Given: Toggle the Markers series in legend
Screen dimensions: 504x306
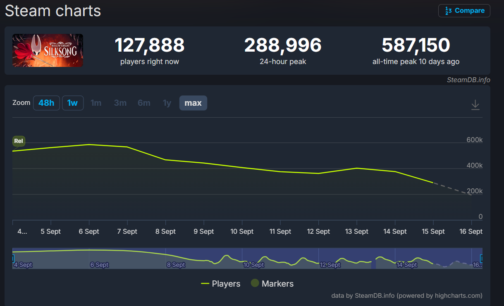Looking at the screenshot, I should pyautogui.click(x=272, y=284).
